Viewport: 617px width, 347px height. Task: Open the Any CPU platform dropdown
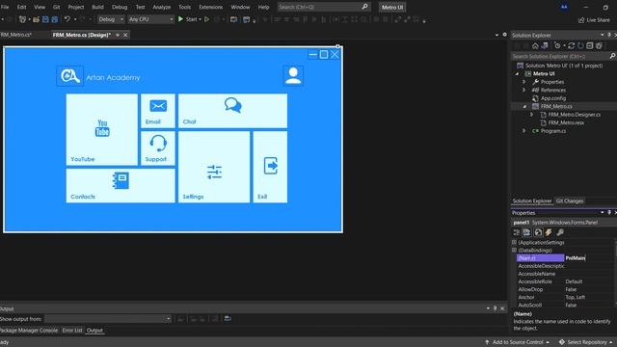[x=150, y=19]
